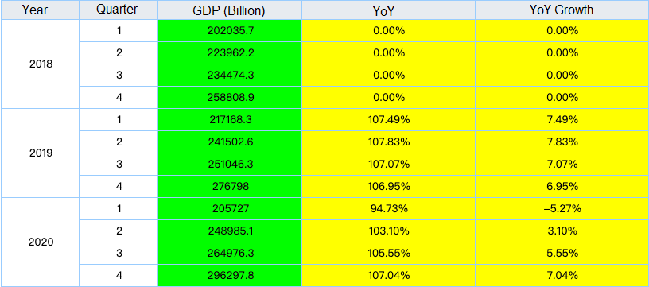Select YoY Growth cell showing 7.04%
649x287 pixels.
562,275
